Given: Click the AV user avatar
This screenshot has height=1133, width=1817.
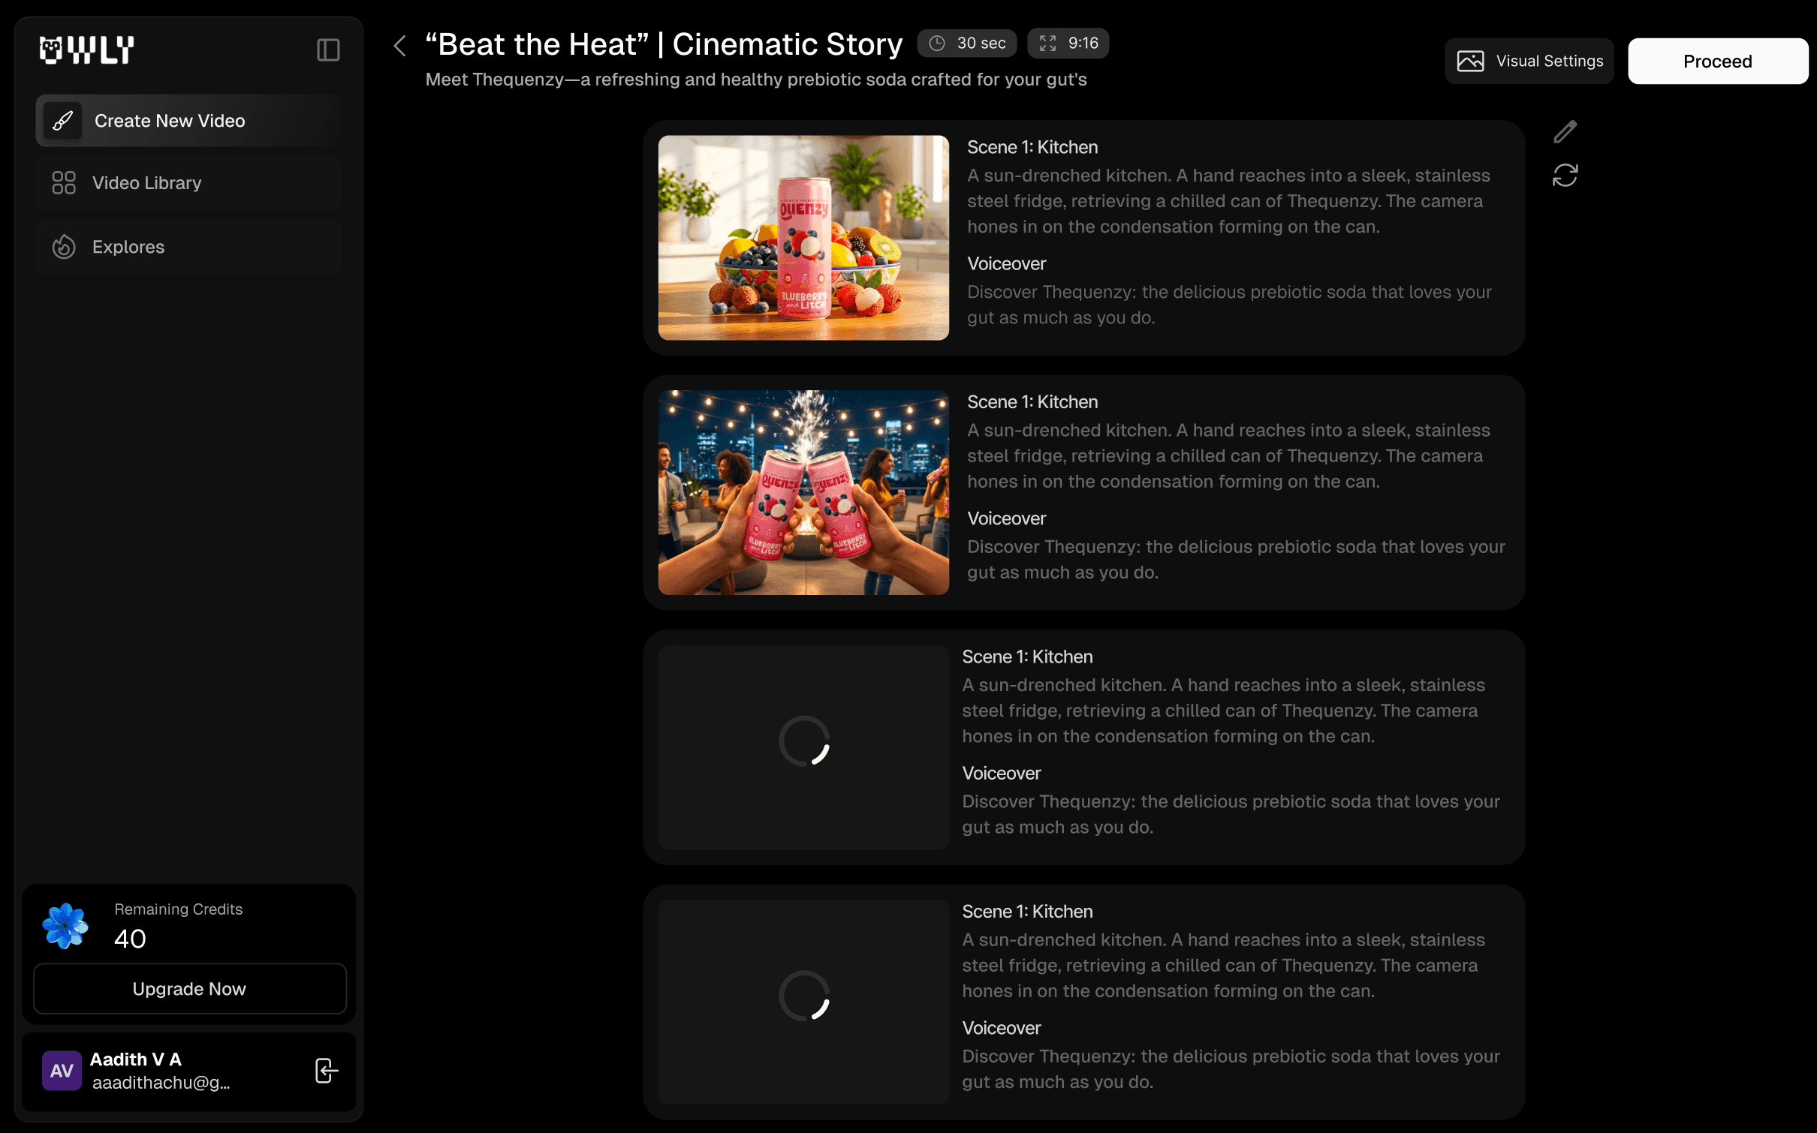Looking at the screenshot, I should pos(62,1071).
